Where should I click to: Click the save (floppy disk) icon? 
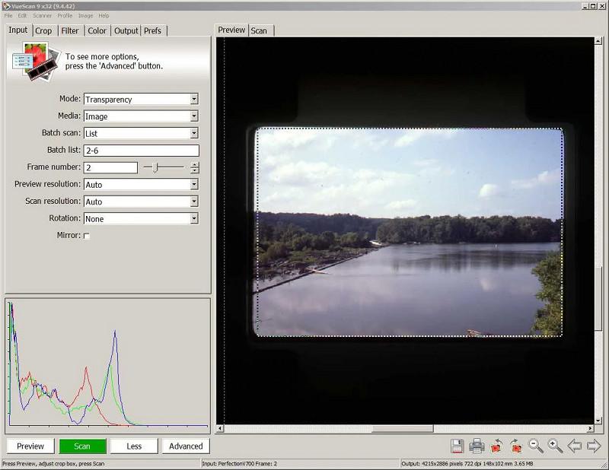[457, 446]
